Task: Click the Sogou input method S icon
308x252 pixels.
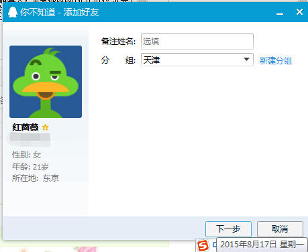Action: (x=203, y=246)
